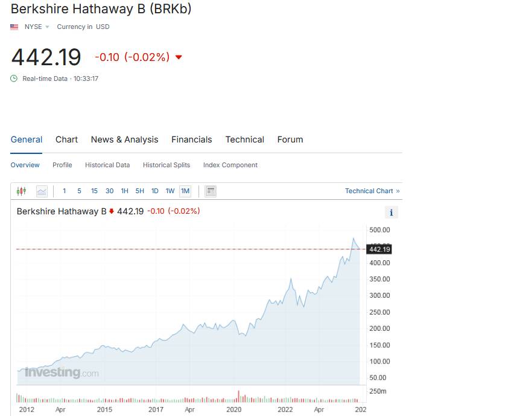The image size is (511, 416).
Task: Select the candlestick chart style icon
Action: (21, 191)
